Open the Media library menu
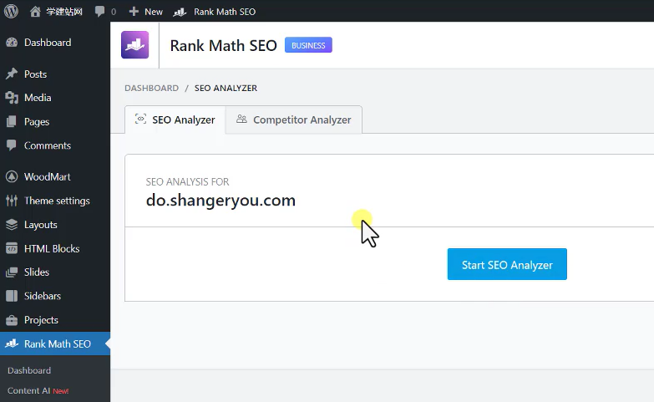Screen dimensions: 654x402 pyautogui.click(x=37, y=98)
